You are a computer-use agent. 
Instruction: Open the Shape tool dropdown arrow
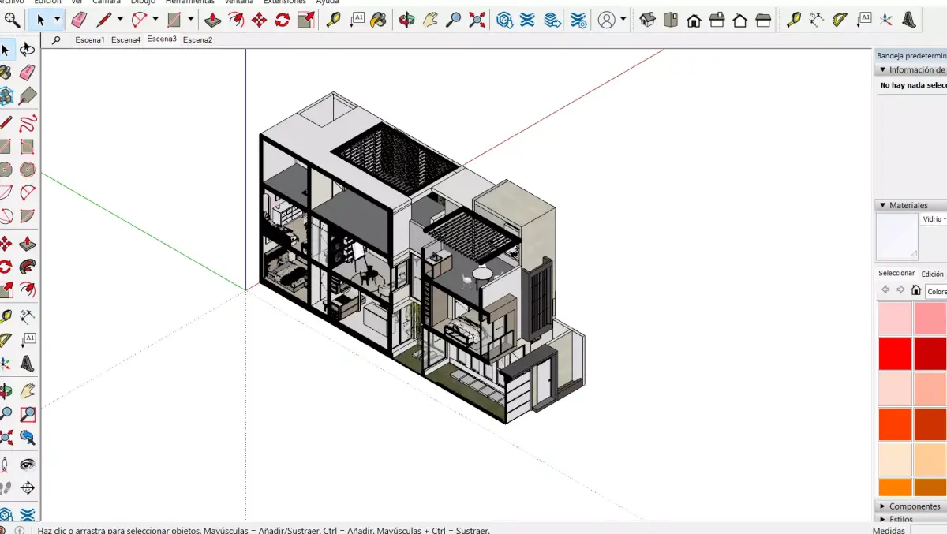tap(191, 20)
